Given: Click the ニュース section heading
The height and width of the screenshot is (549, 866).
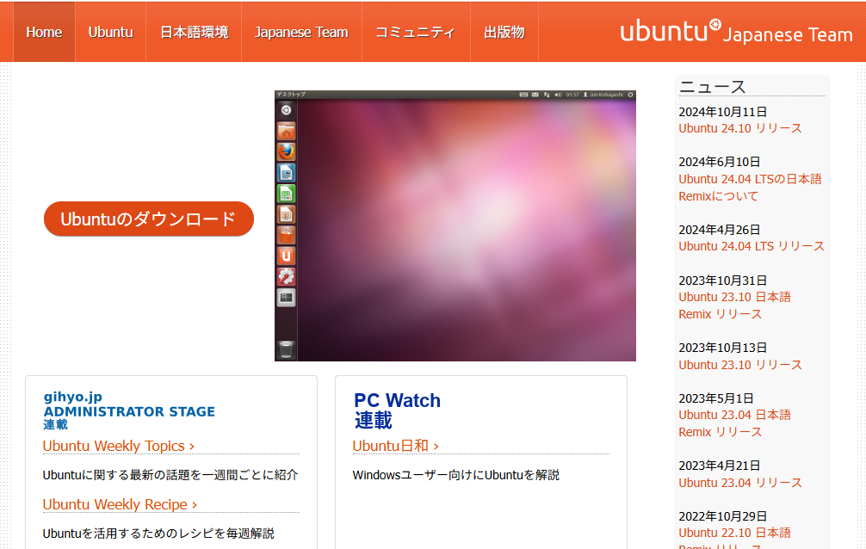Looking at the screenshot, I should (713, 87).
